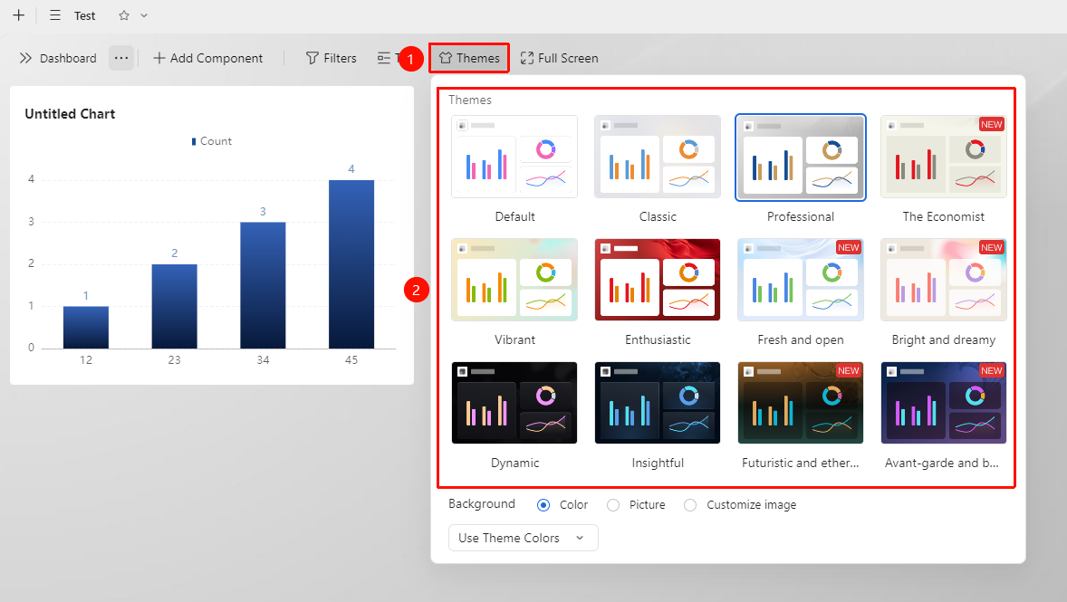The width and height of the screenshot is (1067, 602).
Task: Choose the Fresh and open theme
Action: [801, 280]
